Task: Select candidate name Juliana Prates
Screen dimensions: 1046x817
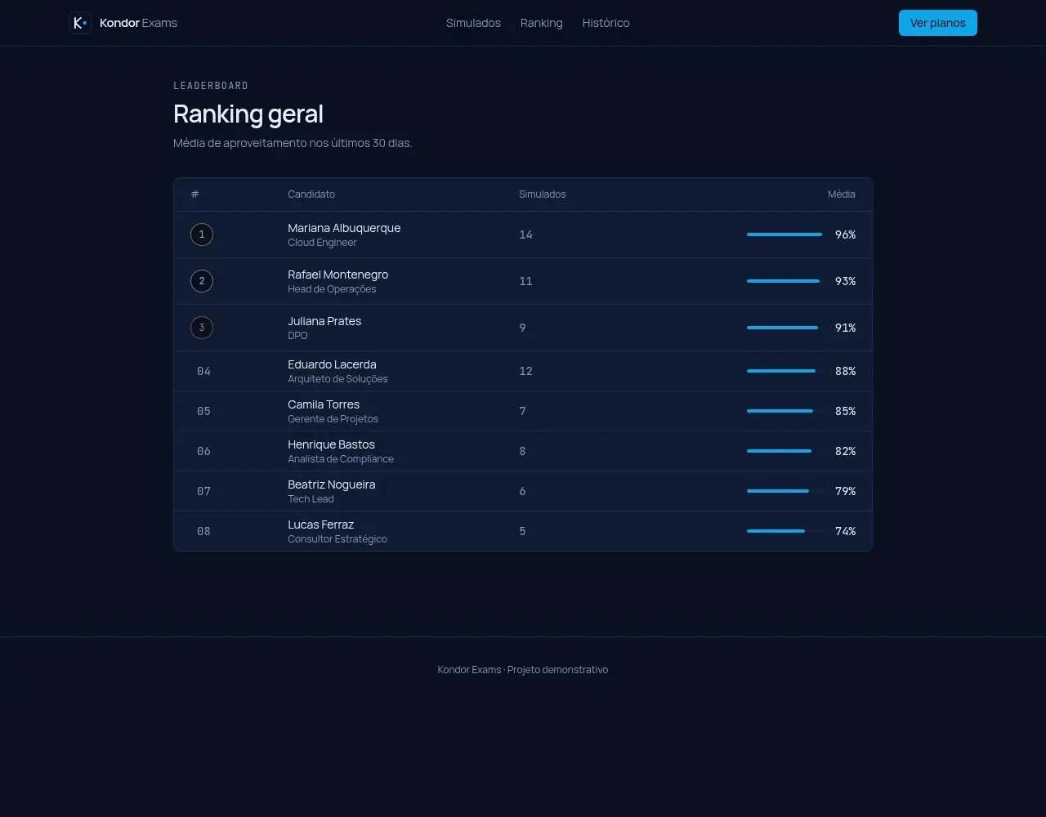Action: click(324, 321)
